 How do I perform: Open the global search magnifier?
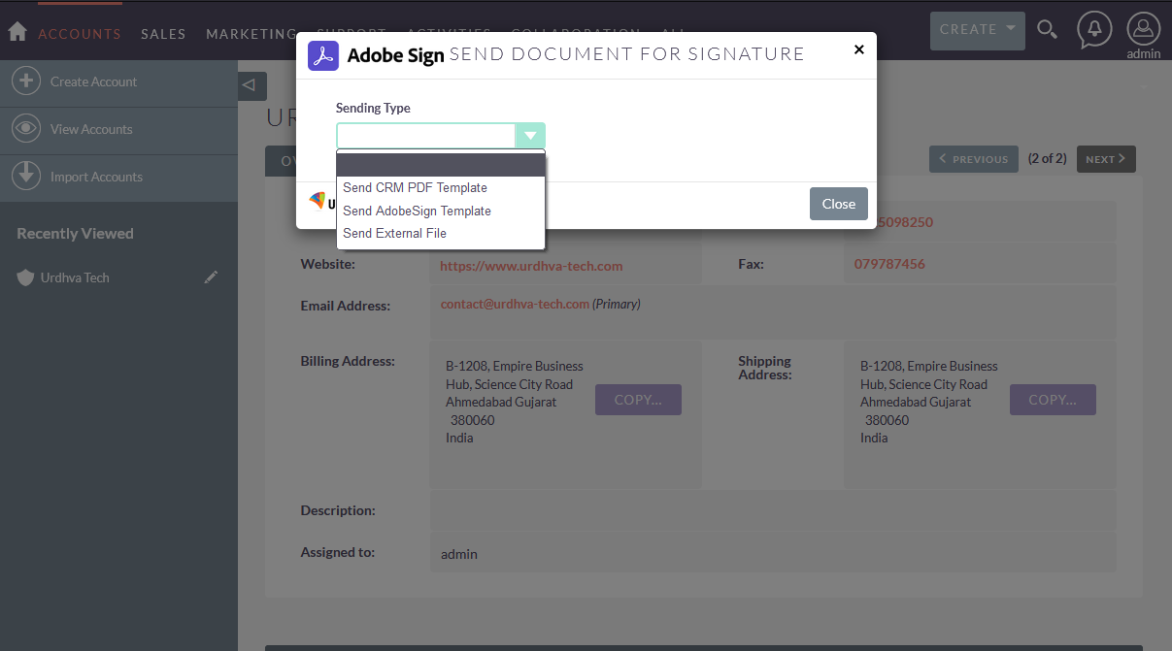pos(1047,30)
